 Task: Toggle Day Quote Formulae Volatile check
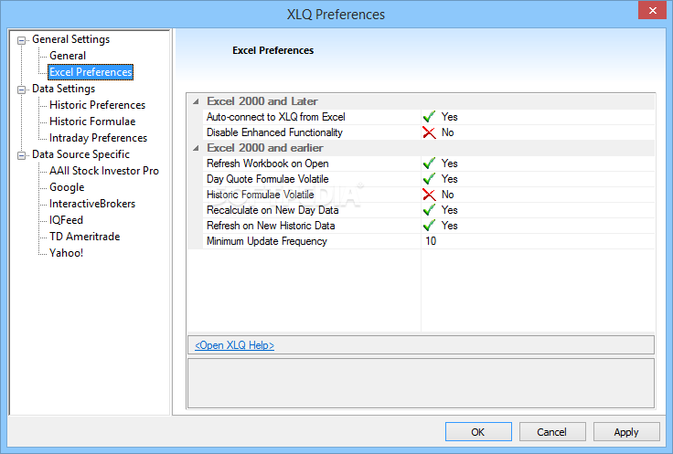tap(429, 179)
